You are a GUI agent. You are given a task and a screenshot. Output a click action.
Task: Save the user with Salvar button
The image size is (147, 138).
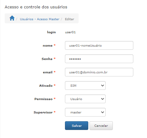point(76,126)
